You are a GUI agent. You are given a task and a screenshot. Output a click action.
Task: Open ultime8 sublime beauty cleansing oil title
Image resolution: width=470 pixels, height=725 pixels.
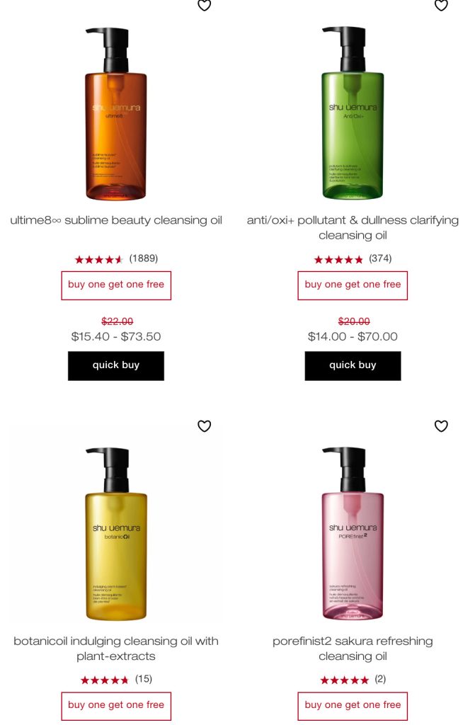pyautogui.click(x=116, y=220)
